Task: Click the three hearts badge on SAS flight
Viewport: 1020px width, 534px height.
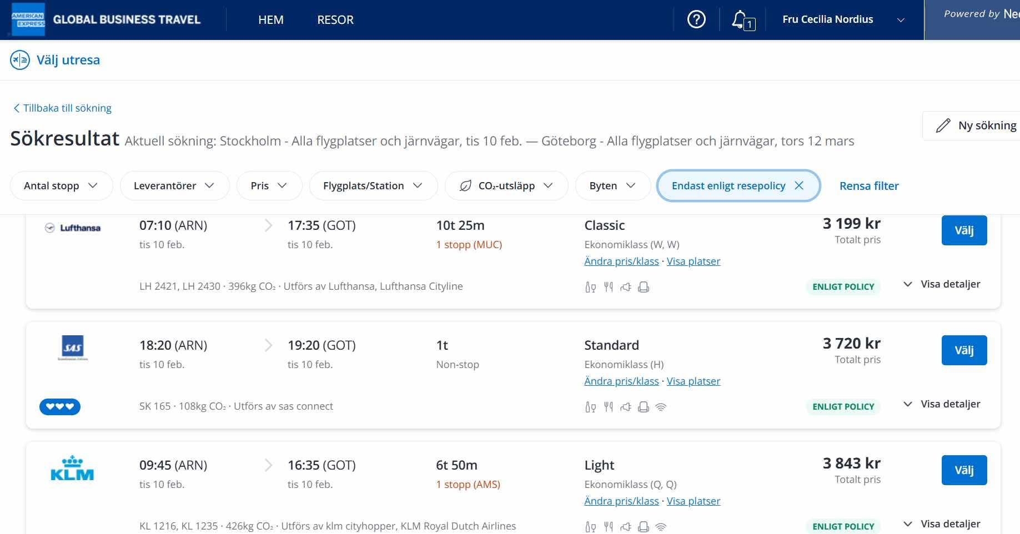Action: (60, 407)
